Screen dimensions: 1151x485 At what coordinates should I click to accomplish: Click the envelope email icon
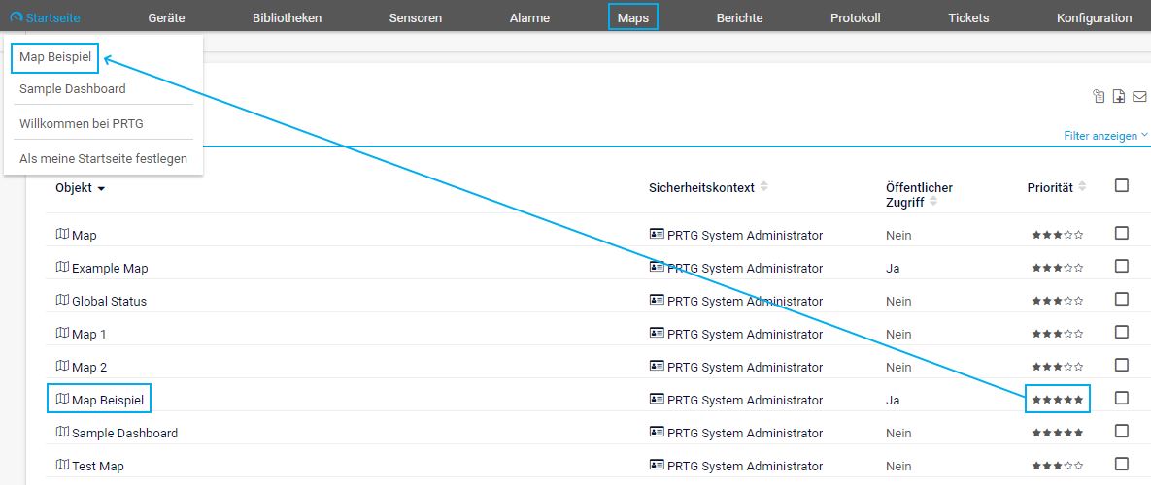pos(1139,96)
